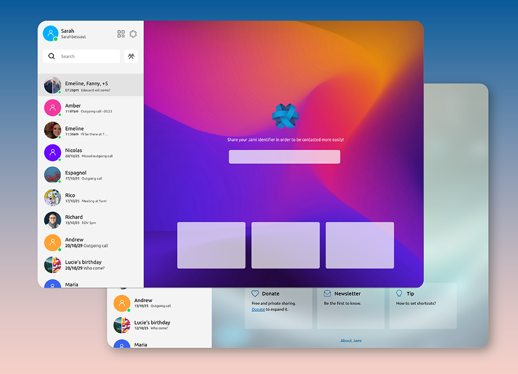The width and height of the screenshot is (518, 374).
Task: Click the Tip lightbulb icon
Action: [399, 293]
